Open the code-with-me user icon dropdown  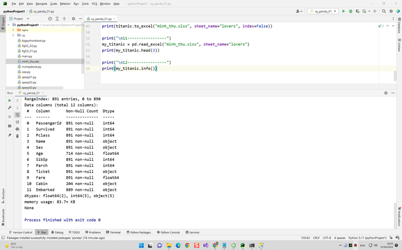click(x=299, y=11)
